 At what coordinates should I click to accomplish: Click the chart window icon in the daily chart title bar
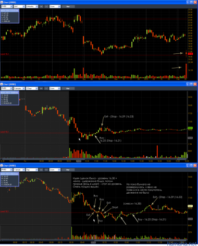point(2,2)
